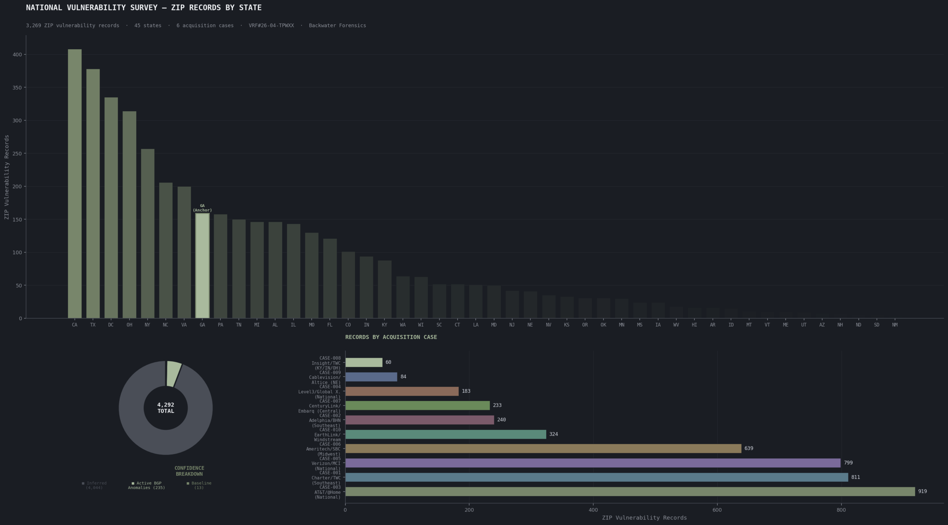Toggle the Active BGP Anomalies legend item
The width and height of the screenshot is (948, 525).
147,485
